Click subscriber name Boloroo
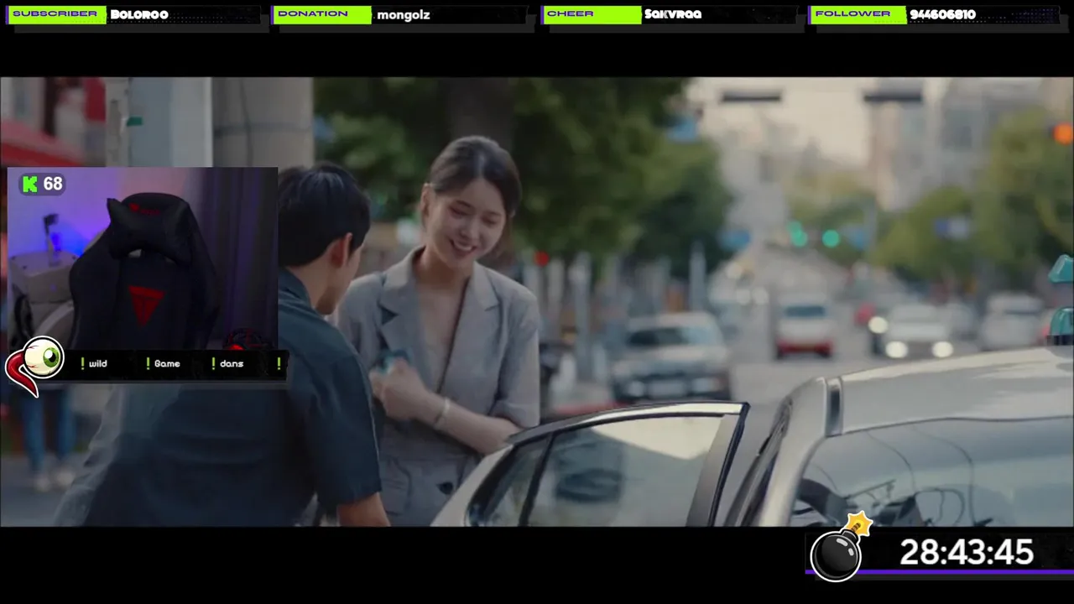Image resolution: width=1074 pixels, height=604 pixels. [x=139, y=14]
